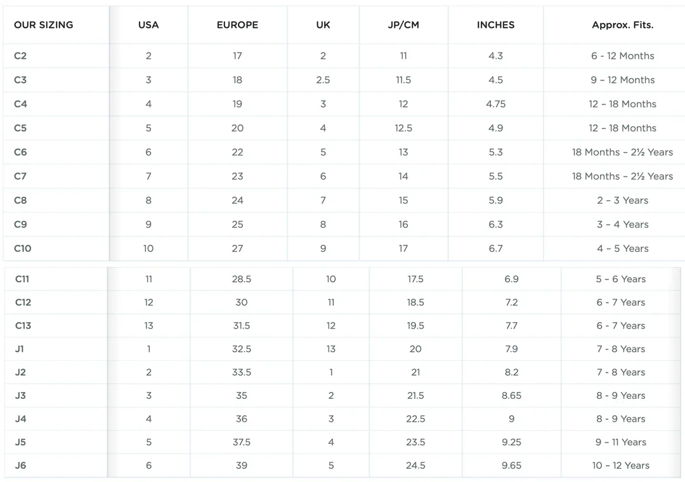The height and width of the screenshot is (482, 685).
Task: Click the "Approx. Fits." column header
Action: pos(622,25)
